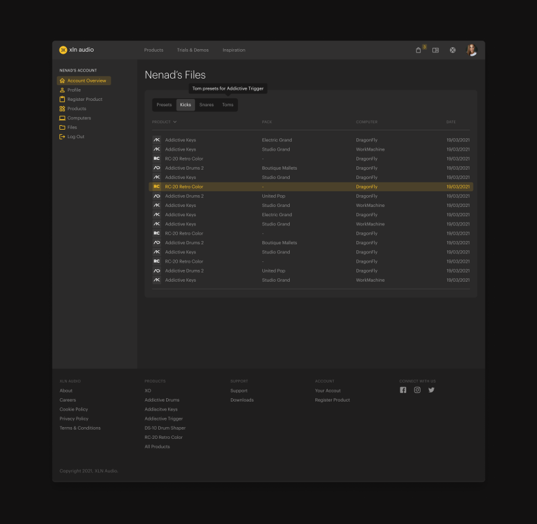Open the Downloads link in the footer
The image size is (537, 524).
[x=241, y=400]
